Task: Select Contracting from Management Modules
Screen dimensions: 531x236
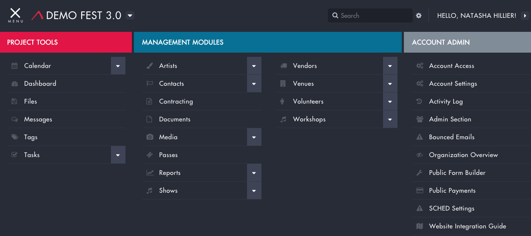Action: click(x=176, y=101)
